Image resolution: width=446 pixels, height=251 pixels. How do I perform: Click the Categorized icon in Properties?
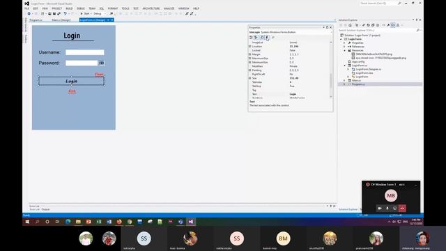(251, 38)
